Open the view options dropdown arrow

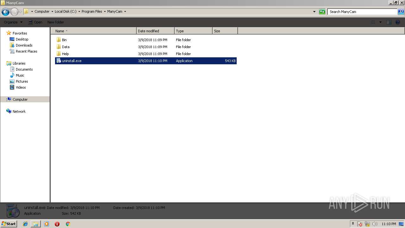pos(380,22)
